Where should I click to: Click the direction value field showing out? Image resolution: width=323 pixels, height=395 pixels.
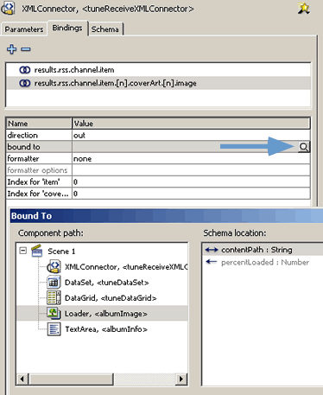(x=191, y=136)
